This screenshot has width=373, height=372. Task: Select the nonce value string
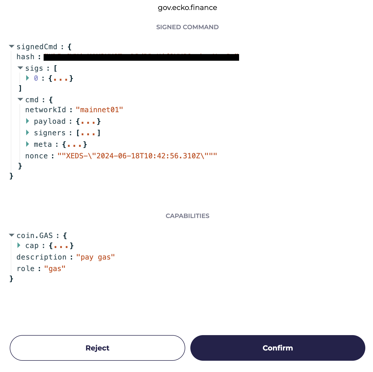point(138,156)
